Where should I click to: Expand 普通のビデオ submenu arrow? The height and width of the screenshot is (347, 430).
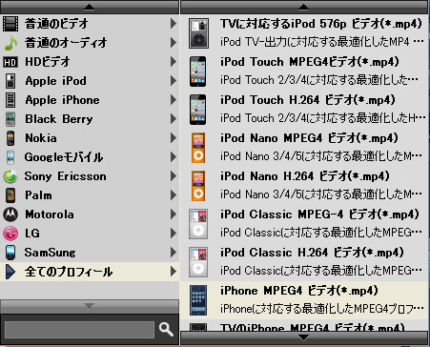[x=174, y=24]
